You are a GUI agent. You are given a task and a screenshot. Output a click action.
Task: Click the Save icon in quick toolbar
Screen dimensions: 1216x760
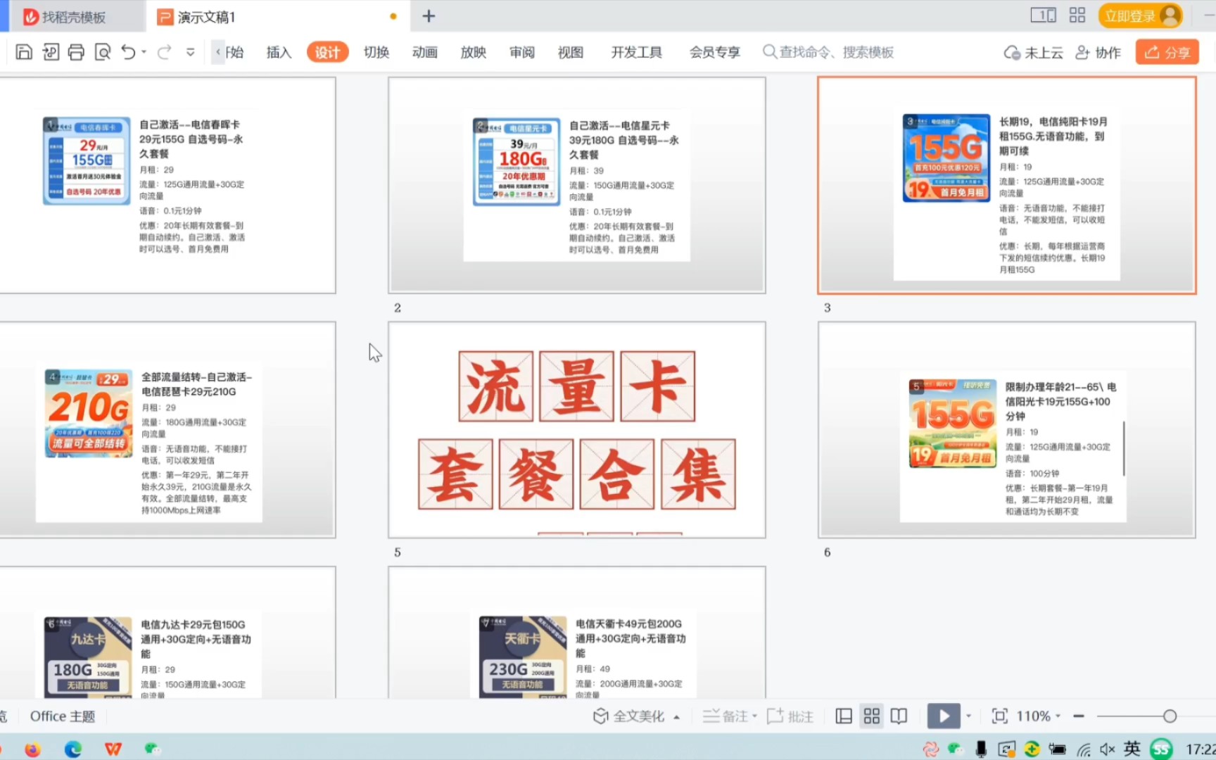tap(24, 52)
